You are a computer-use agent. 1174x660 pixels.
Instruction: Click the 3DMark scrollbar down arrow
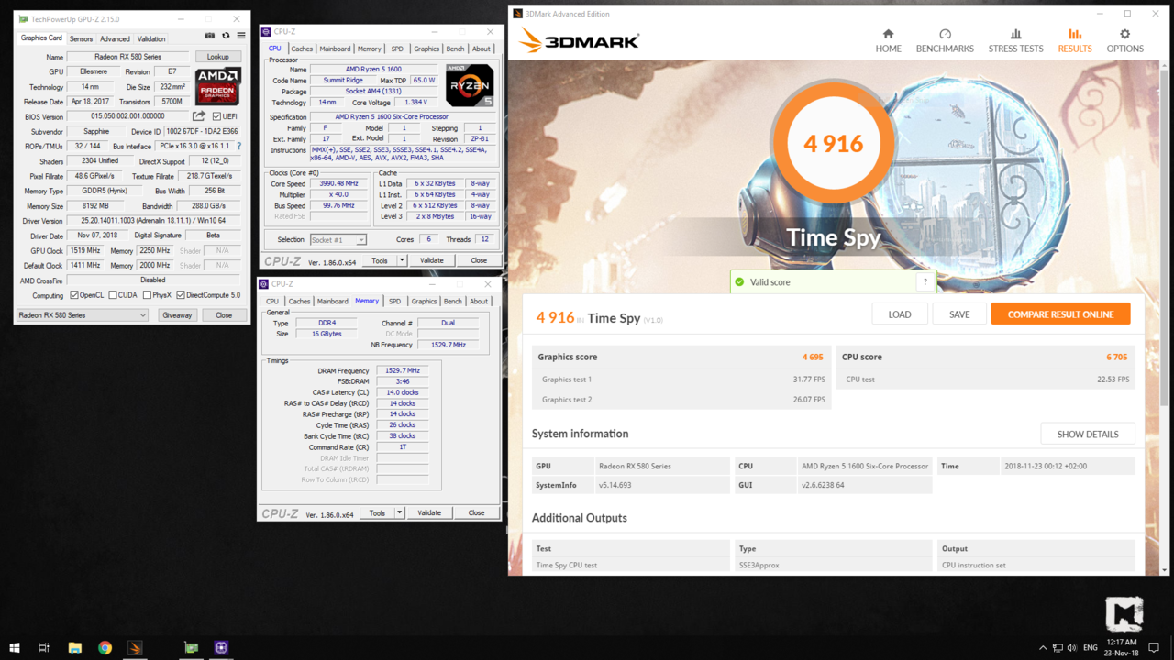point(1165,569)
